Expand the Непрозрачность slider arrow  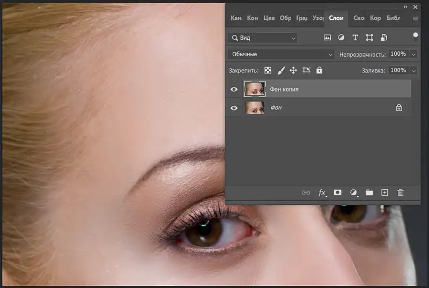tap(413, 54)
